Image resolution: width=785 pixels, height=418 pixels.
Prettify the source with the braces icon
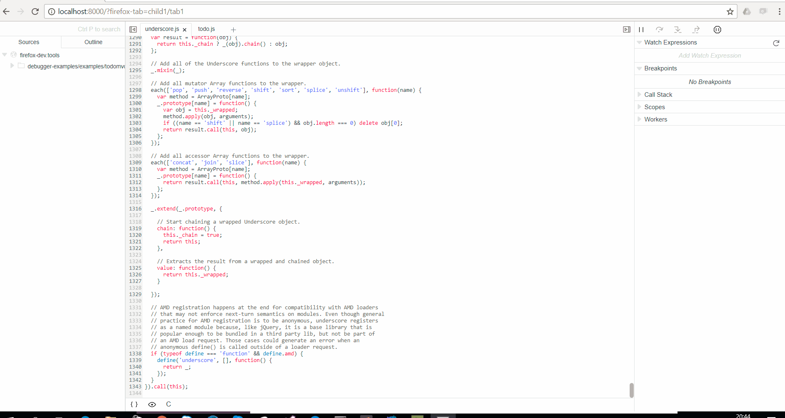click(134, 404)
